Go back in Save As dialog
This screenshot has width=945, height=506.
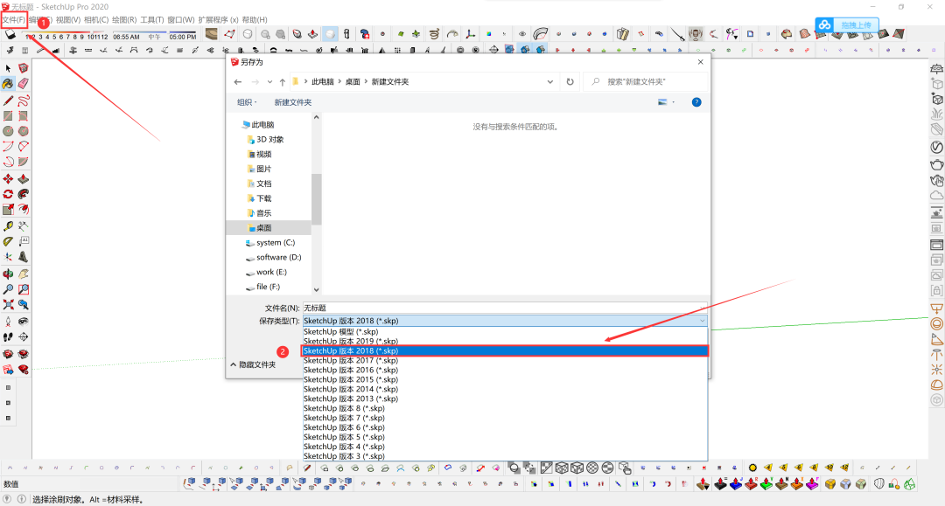(238, 82)
